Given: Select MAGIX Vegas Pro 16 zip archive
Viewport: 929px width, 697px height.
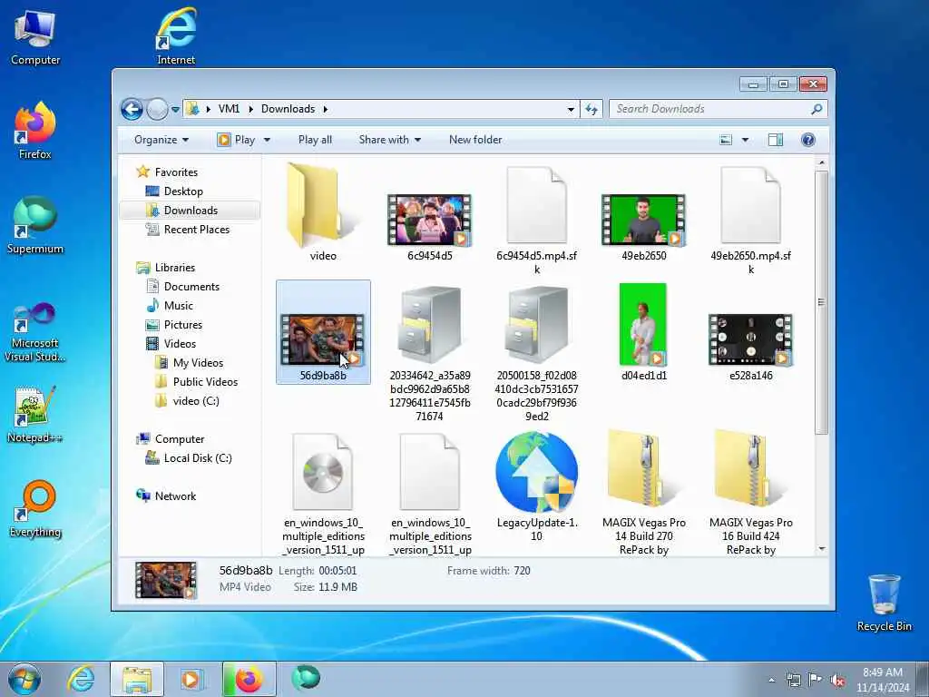Looking at the screenshot, I should pyautogui.click(x=750, y=493).
